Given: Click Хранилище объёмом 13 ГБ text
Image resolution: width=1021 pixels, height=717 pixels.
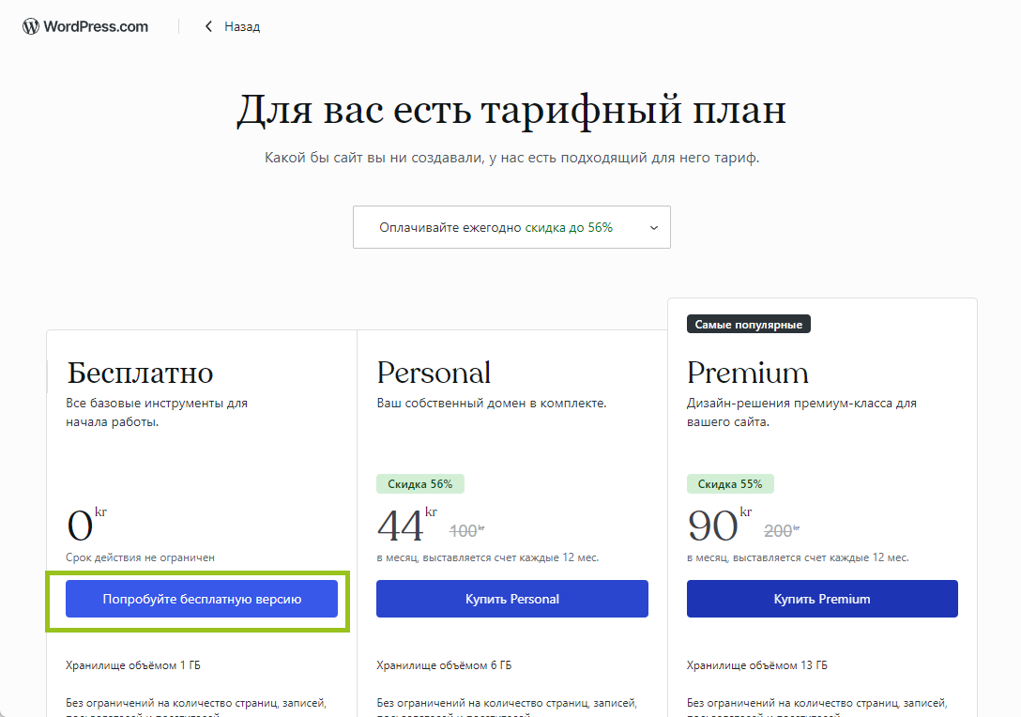Looking at the screenshot, I should [x=757, y=665].
